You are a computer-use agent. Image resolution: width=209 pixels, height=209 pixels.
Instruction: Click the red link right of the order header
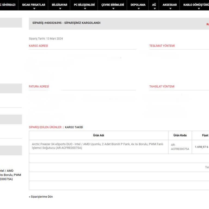click(x=207, y=24)
